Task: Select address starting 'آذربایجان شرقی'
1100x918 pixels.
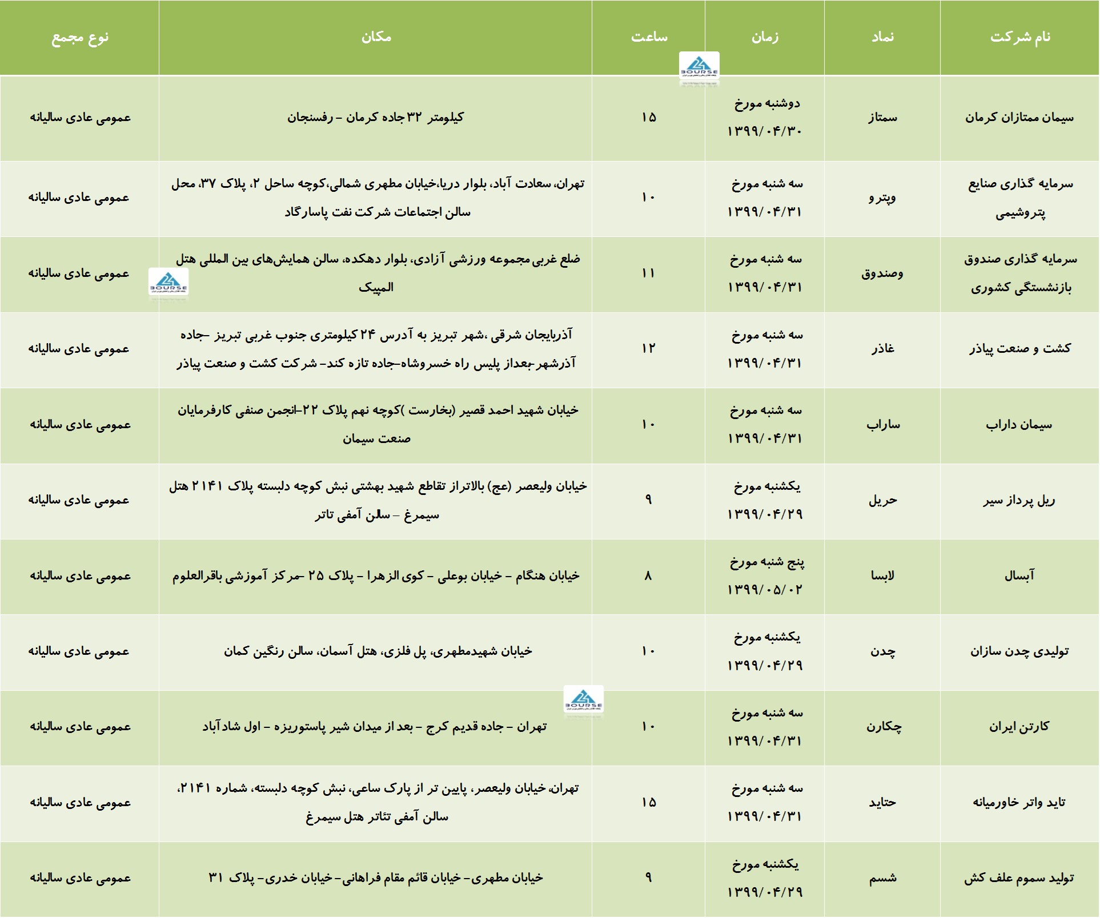Action: [376, 349]
